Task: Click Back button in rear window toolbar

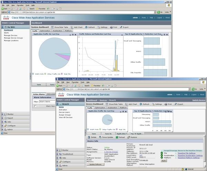Action: (x=4, y=9)
